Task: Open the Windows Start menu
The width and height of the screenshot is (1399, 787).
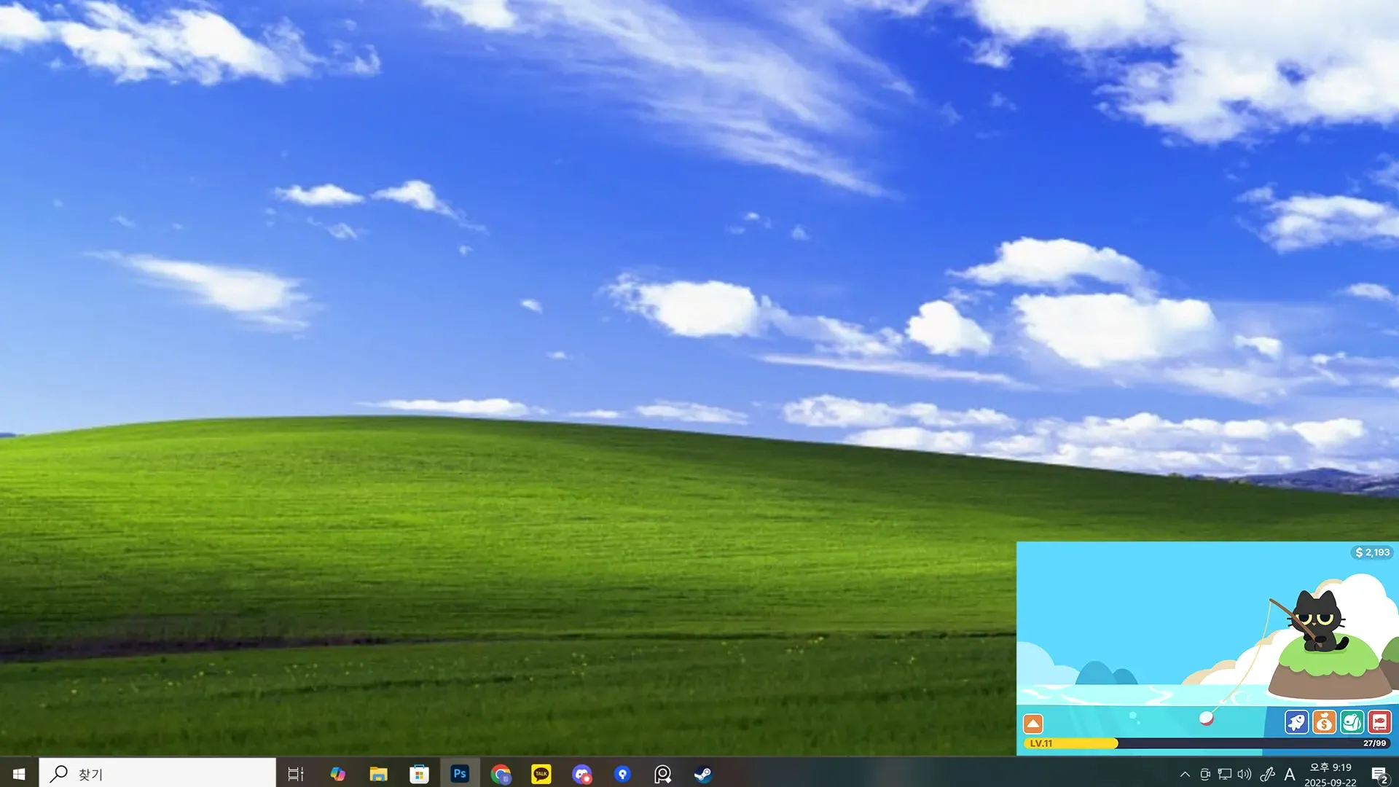Action: pos(19,773)
